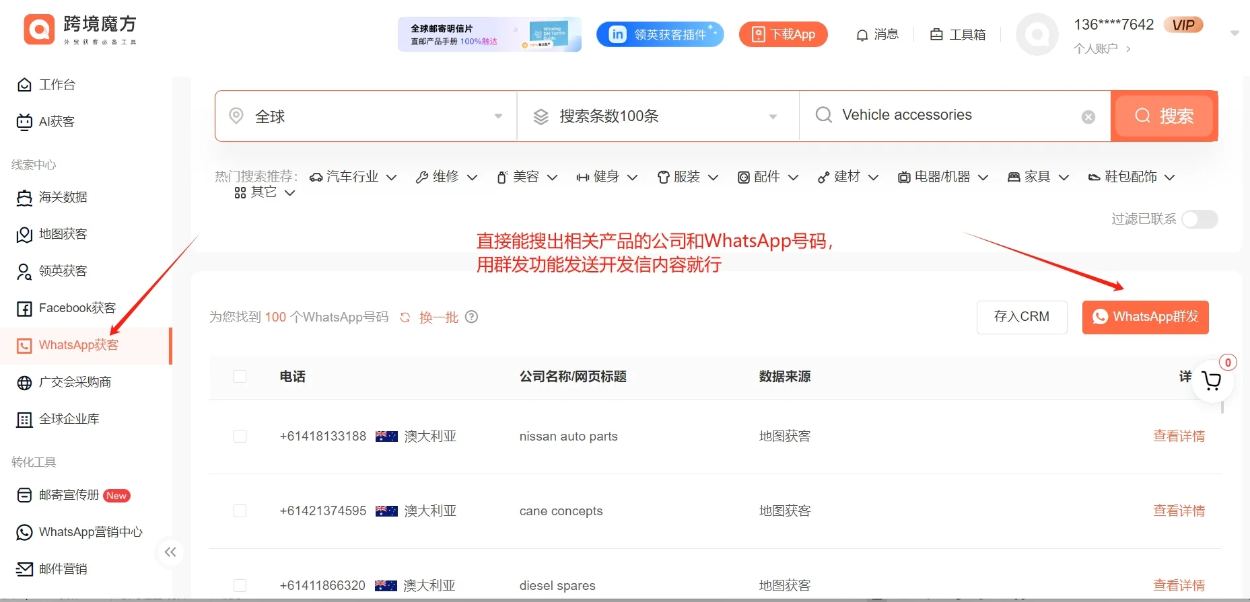Screen dimensions: 1250x602
Task: Toggle the 过滤已联系 switch
Action: click(x=1200, y=219)
